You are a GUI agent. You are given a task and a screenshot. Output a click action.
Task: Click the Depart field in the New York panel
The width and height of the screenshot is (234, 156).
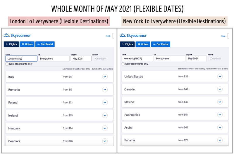click(196, 58)
